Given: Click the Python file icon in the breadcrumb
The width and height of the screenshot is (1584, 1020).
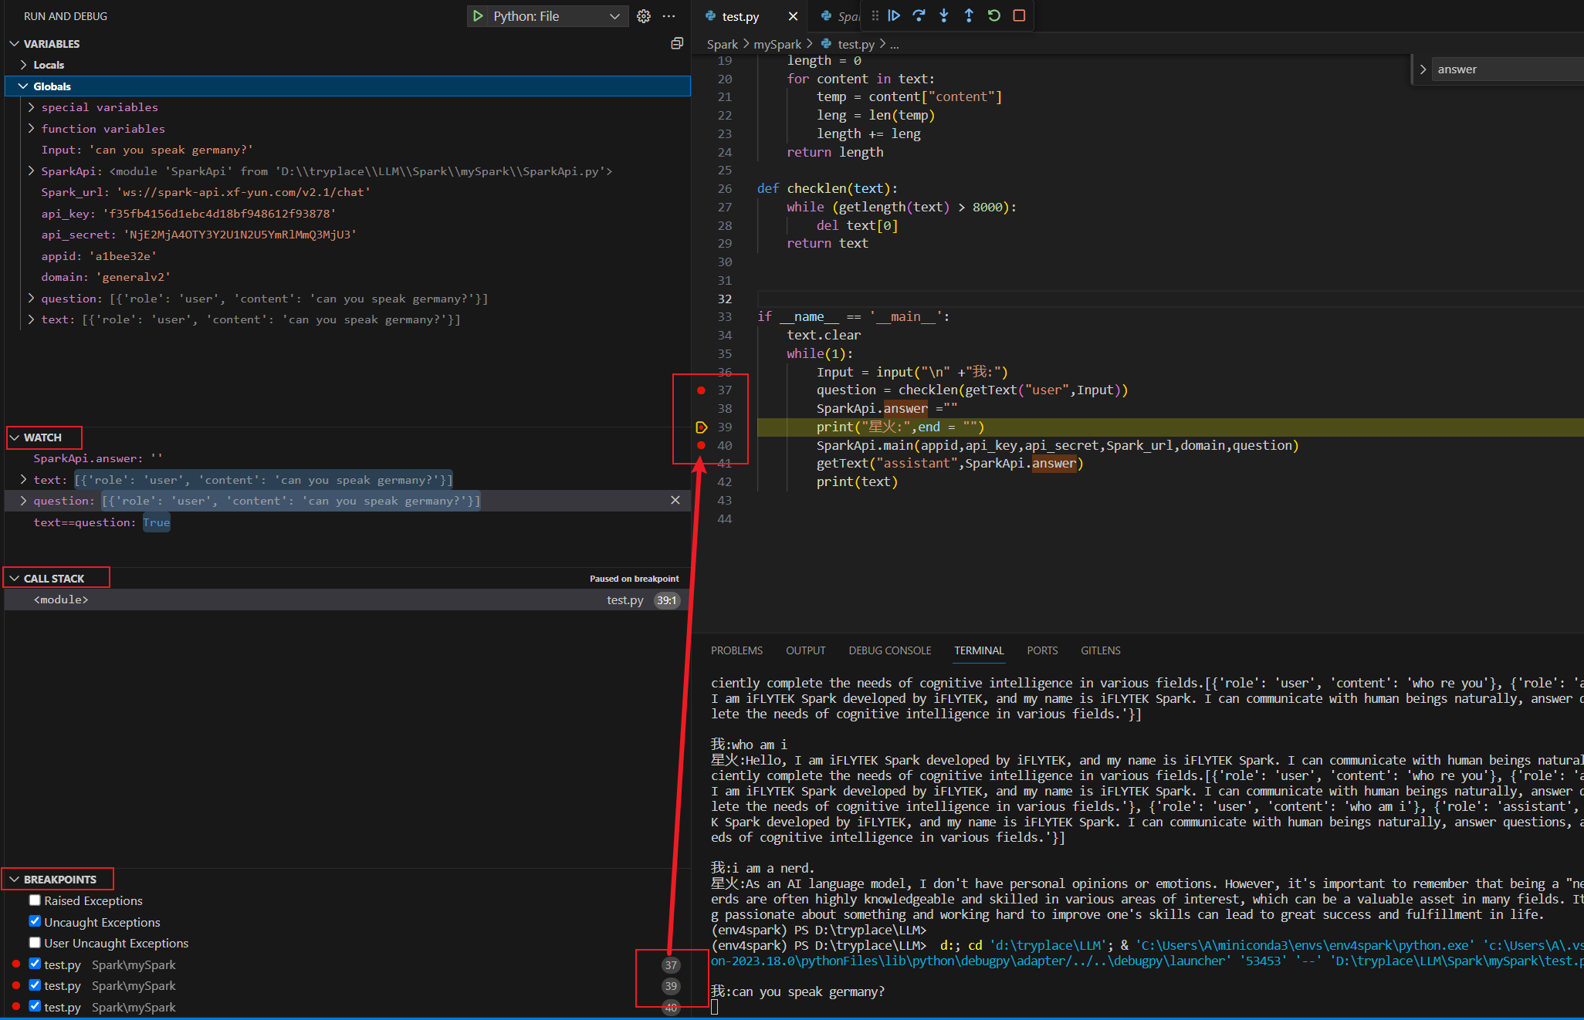Looking at the screenshot, I should click(x=827, y=44).
